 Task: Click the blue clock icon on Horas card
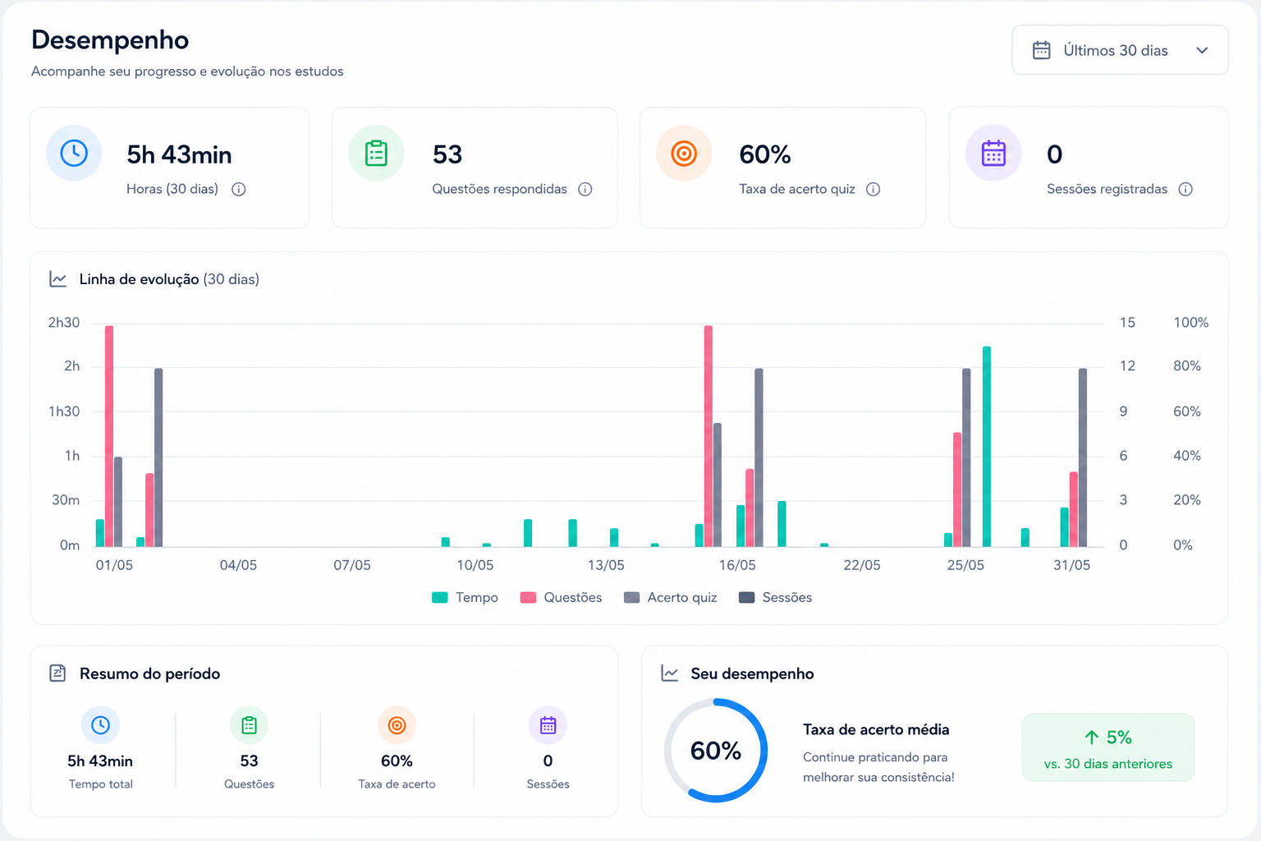point(74,153)
